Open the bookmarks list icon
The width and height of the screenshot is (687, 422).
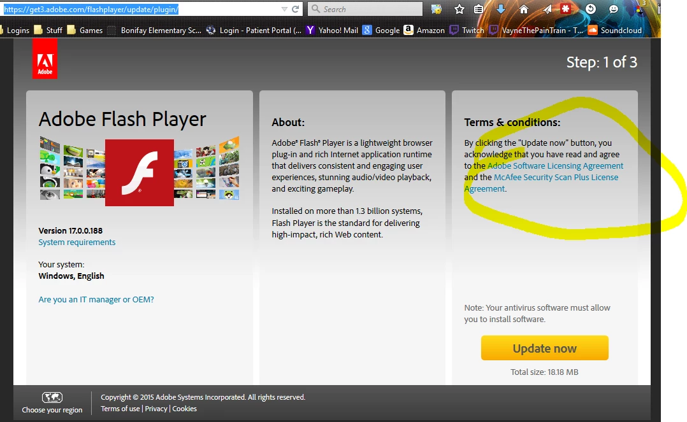[x=479, y=9]
